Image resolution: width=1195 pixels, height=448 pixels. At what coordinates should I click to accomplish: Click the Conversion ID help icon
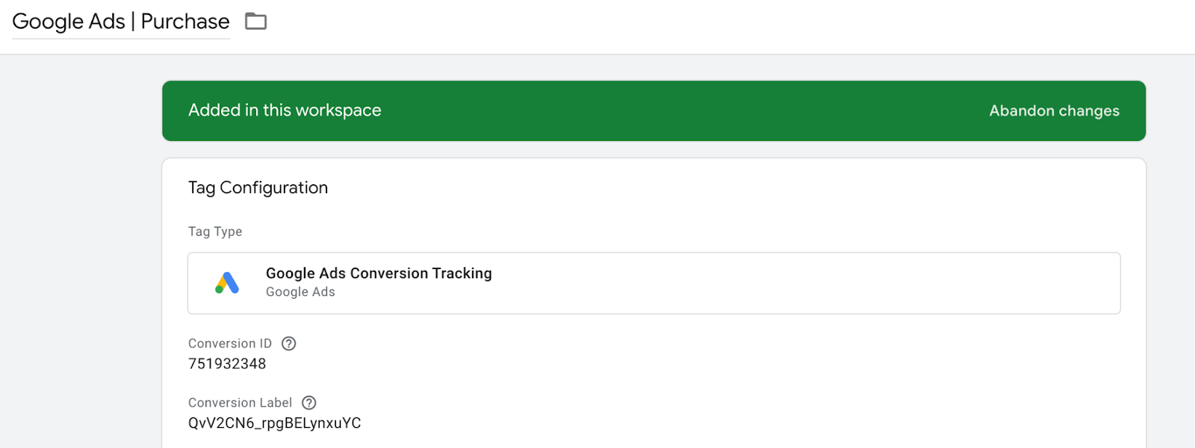point(289,344)
